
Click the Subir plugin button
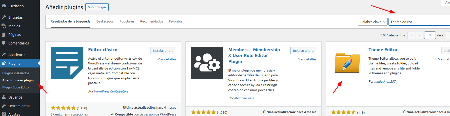(97, 7)
